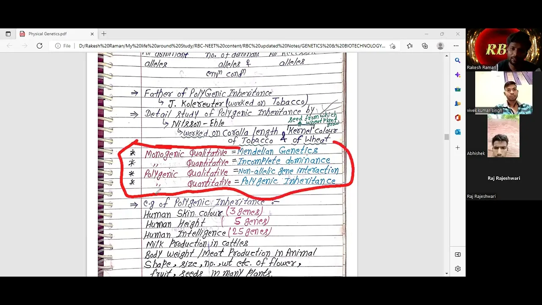Open the Games sidebar icon
The image size is (542, 305).
click(458, 103)
